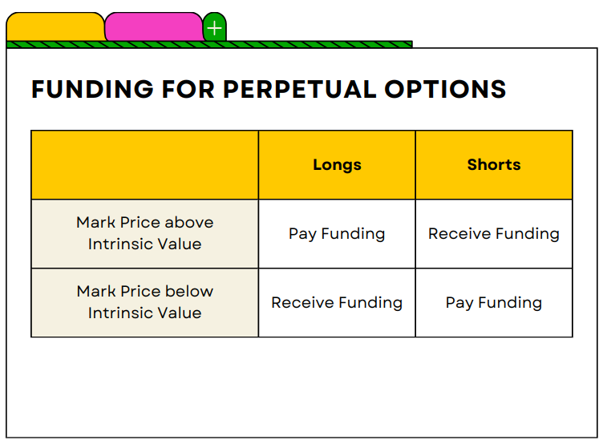Click Receive Funding cell under Shorts
Viewport: 603px width, 444px height.
click(494, 234)
